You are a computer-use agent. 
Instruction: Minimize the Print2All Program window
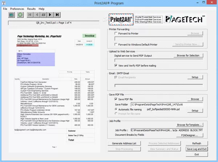click(x=198, y=3)
